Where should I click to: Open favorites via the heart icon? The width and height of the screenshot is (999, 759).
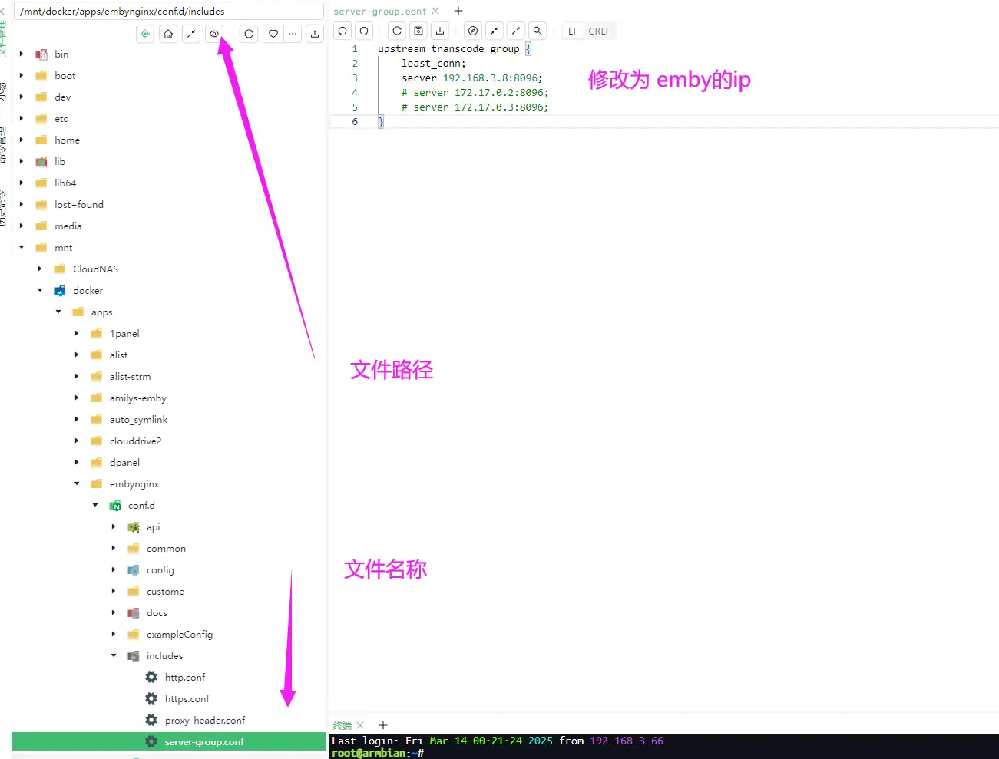click(x=273, y=33)
